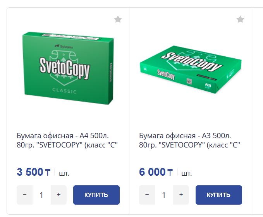Buy the A3 paper for 6 000
The width and height of the screenshot is (263, 217).
pyautogui.click(x=218, y=195)
